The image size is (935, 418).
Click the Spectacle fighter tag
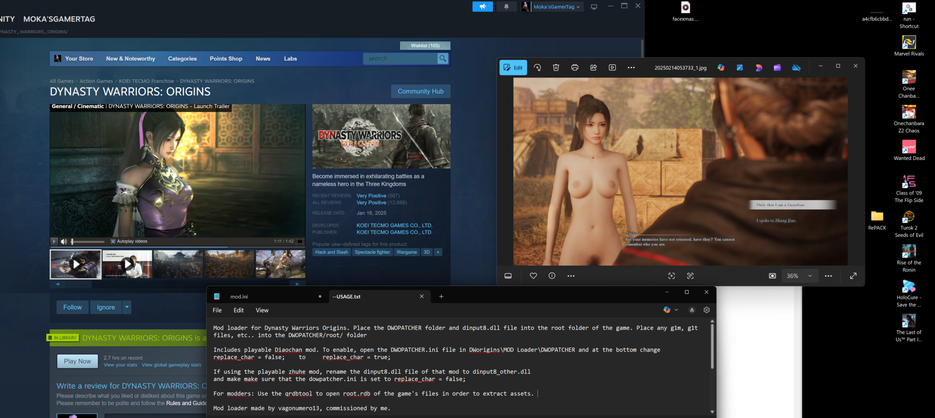click(373, 252)
